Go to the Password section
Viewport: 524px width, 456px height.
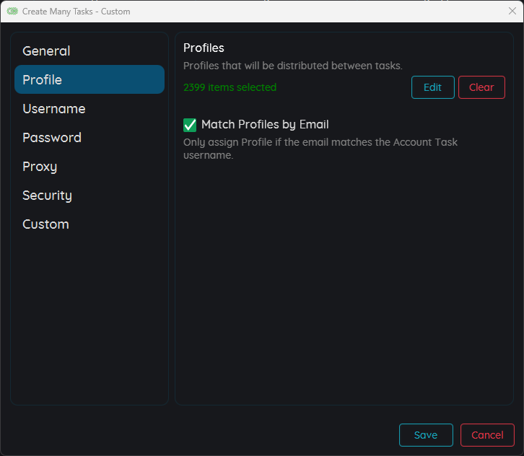coord(52,138)
